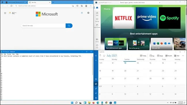Screen dimensions: 187x105
Task: Switch Calendar to Day view
Action: [x=152, y=56]
